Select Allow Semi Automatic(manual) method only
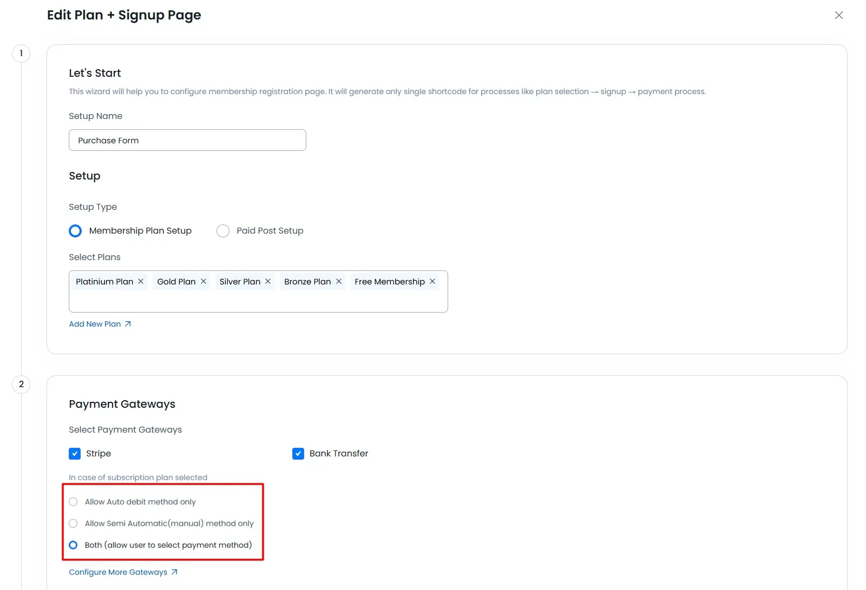The image size is (866, 590). point(73,523)
